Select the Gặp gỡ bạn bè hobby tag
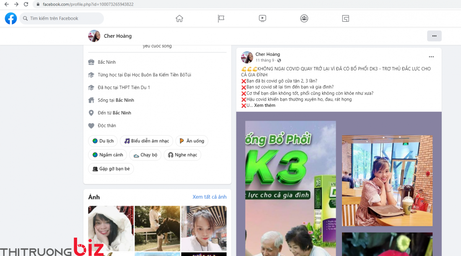Image resolution: width=461 pixels, height=256 pixels. [111, 169]
